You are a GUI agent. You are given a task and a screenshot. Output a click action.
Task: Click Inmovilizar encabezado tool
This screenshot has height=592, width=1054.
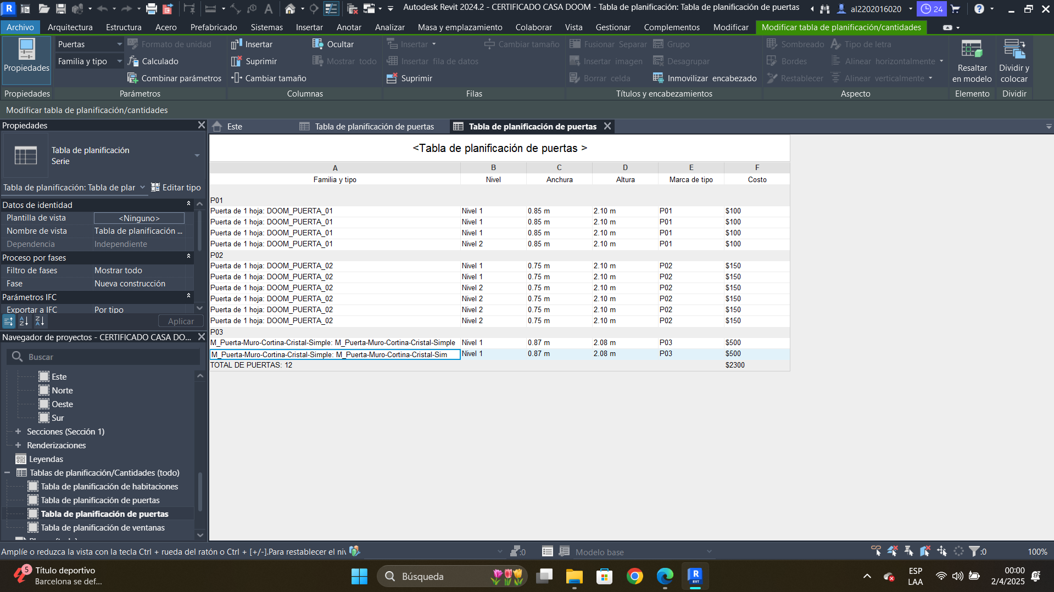coord(705,78)
